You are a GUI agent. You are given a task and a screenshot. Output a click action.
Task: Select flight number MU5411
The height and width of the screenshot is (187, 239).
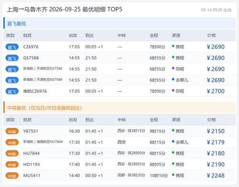(x=32, y=176)
